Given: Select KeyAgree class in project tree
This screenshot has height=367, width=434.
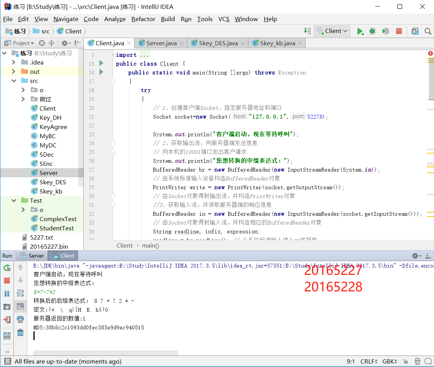Looking at the screenshot, I should coord(53,127).
